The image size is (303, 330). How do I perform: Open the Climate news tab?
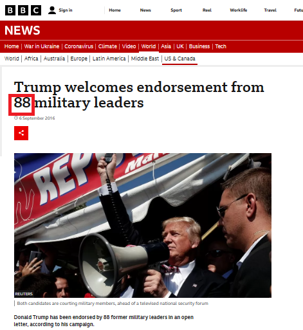pos(107,46)
